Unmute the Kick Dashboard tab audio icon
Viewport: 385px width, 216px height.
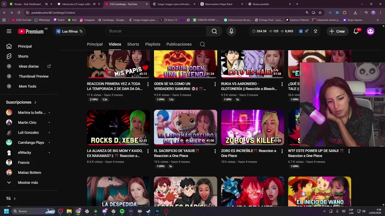click(46, 4)
